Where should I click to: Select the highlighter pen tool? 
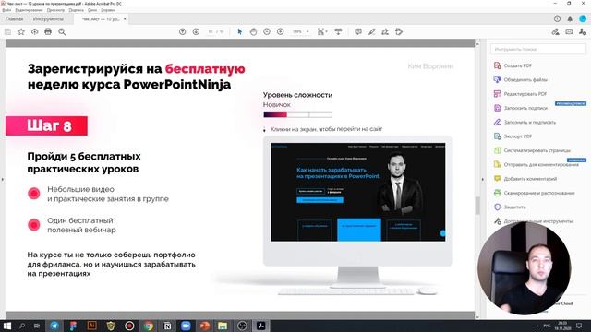point(371,32)
